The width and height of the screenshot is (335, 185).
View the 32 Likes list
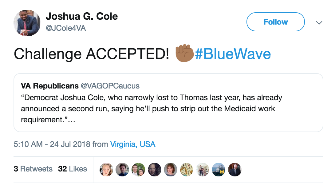tap(73, 169)
